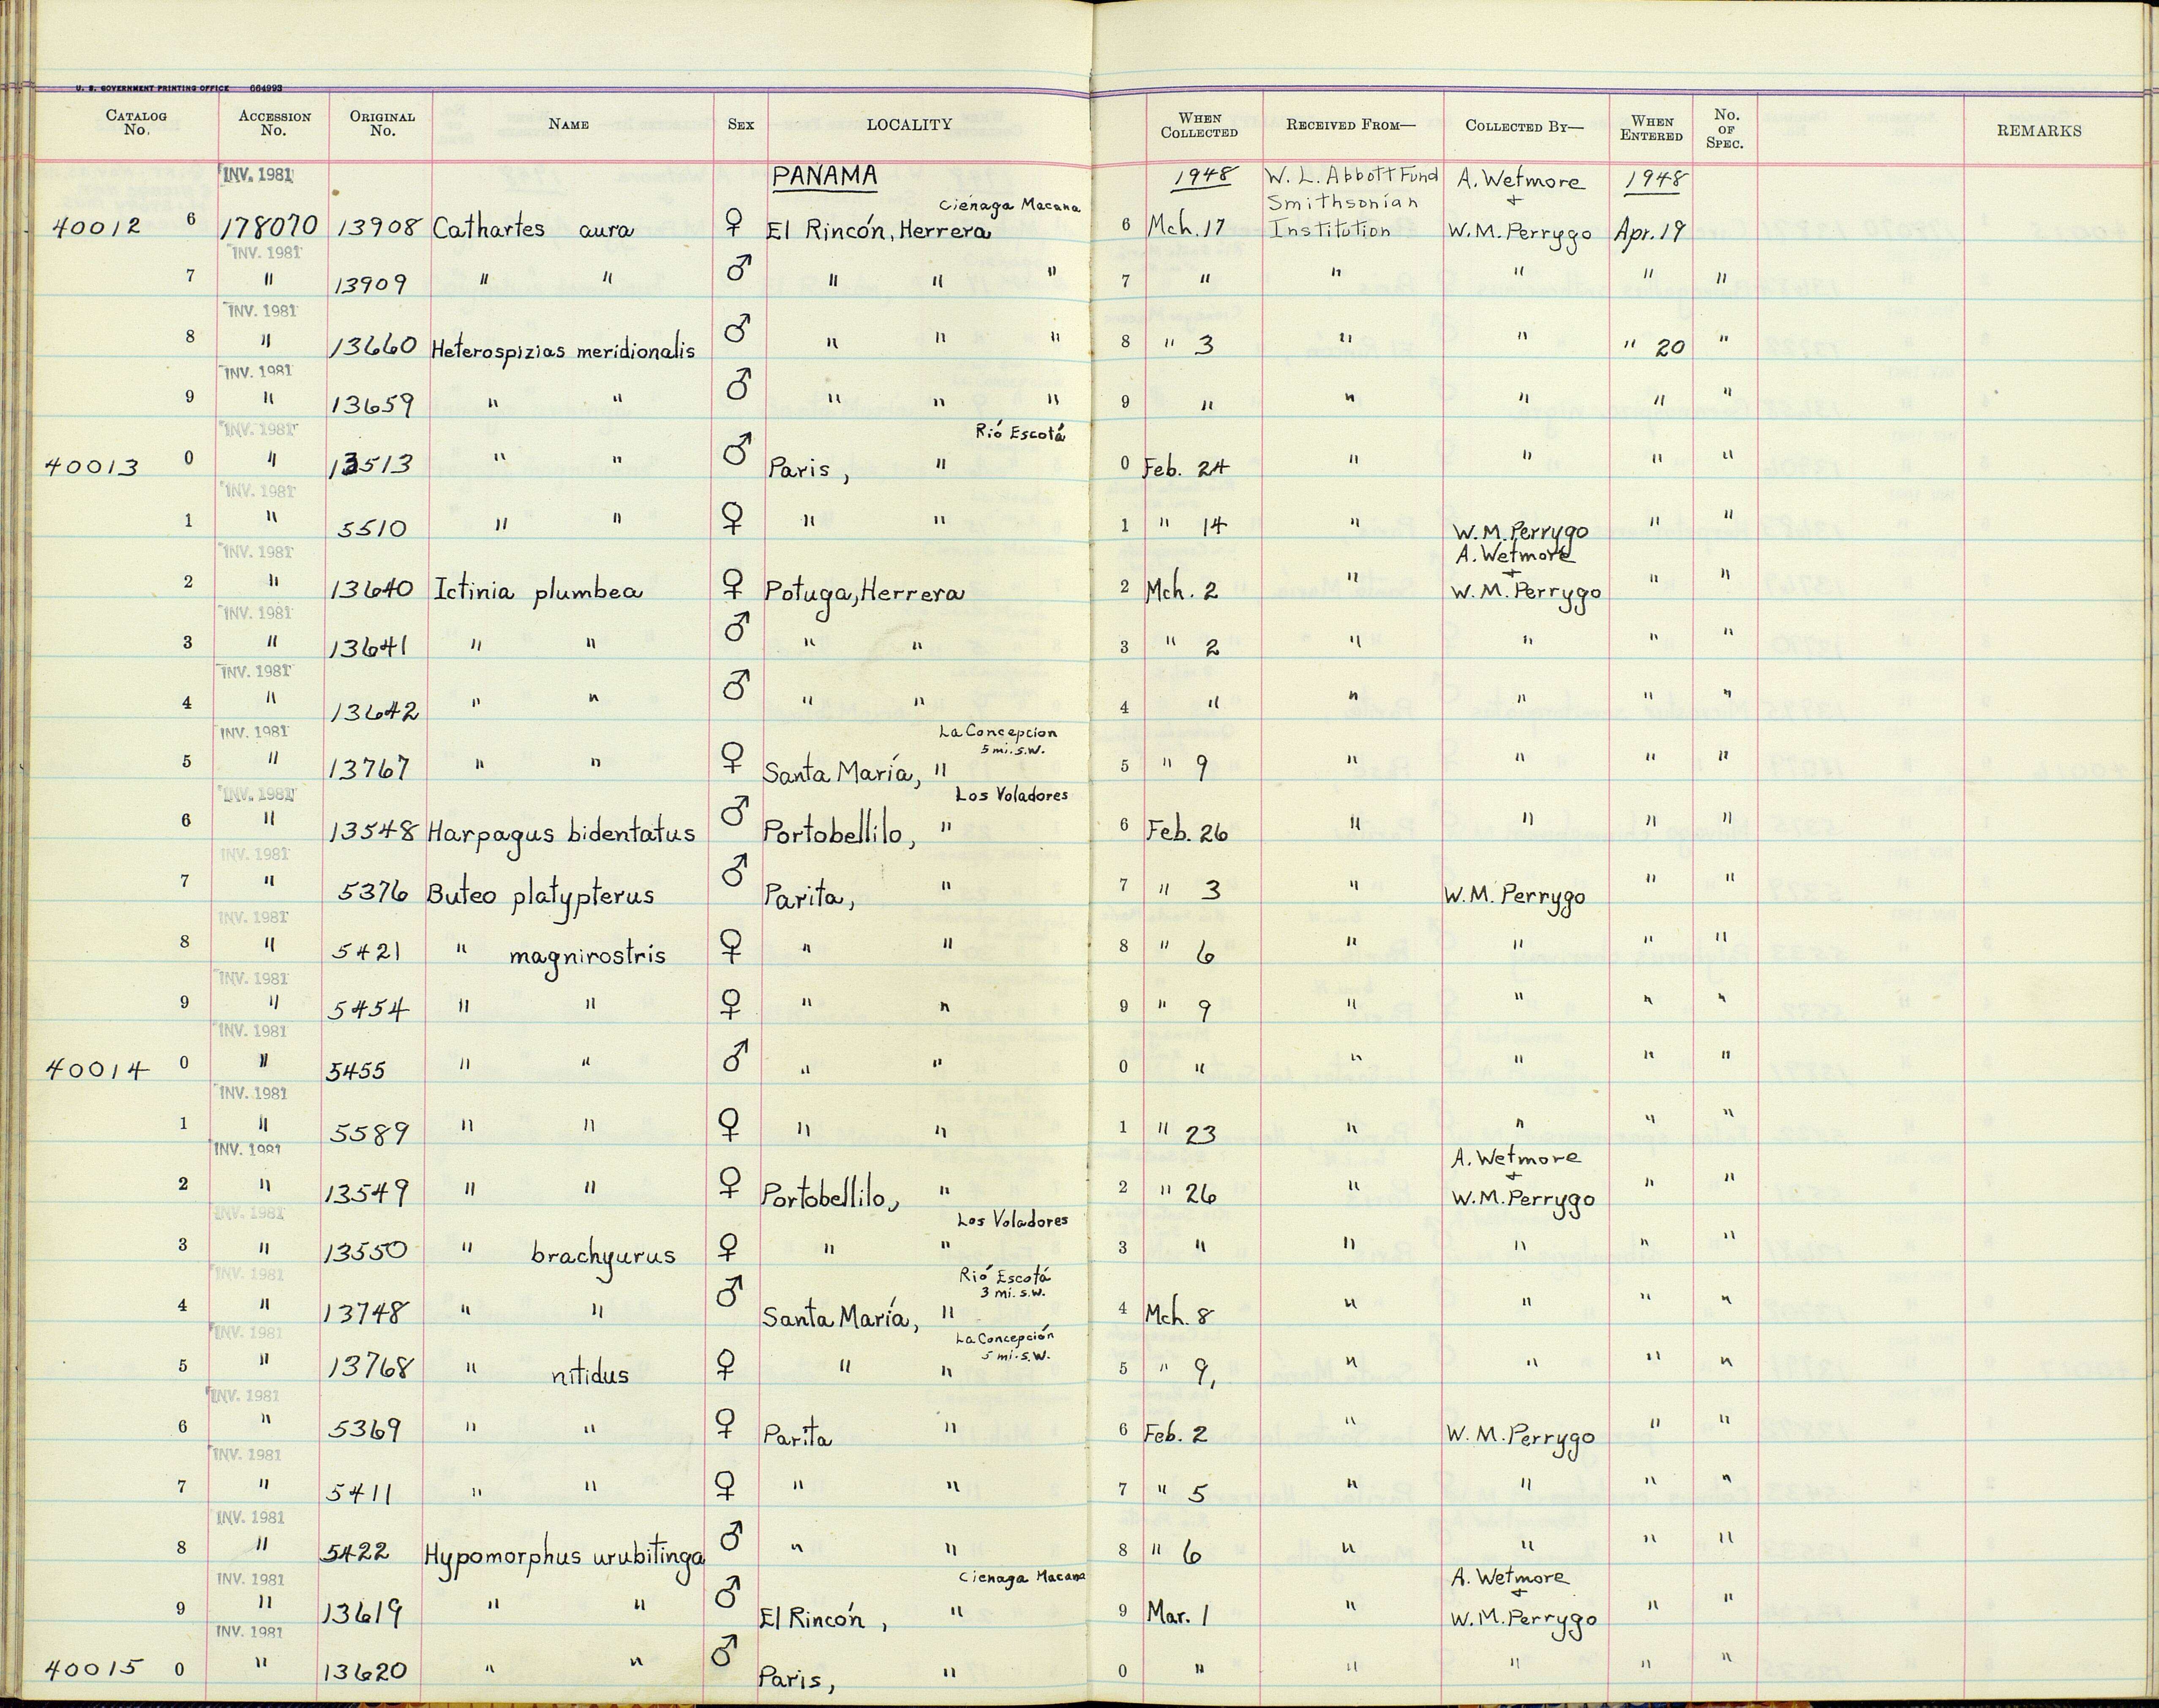Click the 'Original No.' column header
Screen dimensions: 2159x1708
tap(382, 123)
